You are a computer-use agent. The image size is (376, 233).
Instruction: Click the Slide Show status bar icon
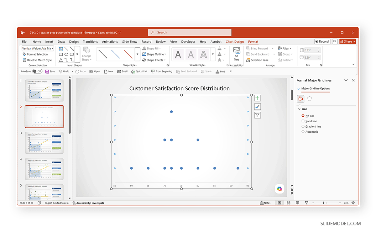click(x=306, y=203)
